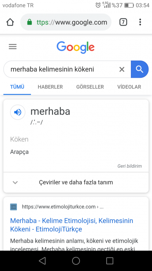Open the tab switcher showing 7 tabs
Screen dimensions: 152x271
[x=123, y=22]
